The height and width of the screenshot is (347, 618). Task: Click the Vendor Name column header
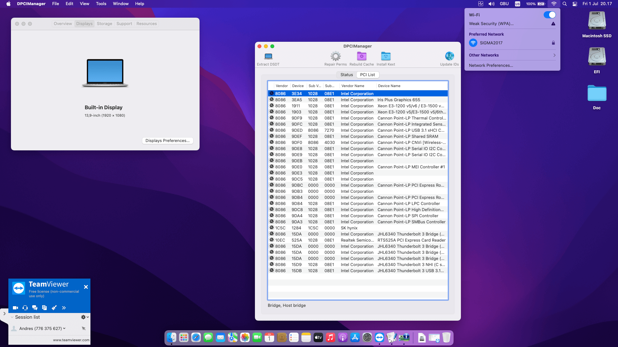(x=358, y=86)
